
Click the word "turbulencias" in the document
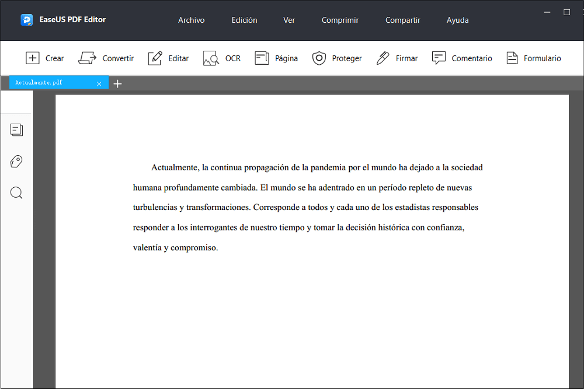point(155,208)
